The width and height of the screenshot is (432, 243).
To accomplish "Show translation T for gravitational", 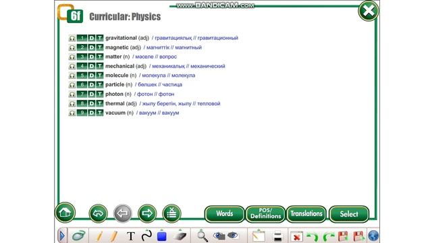I will (100, 38).
